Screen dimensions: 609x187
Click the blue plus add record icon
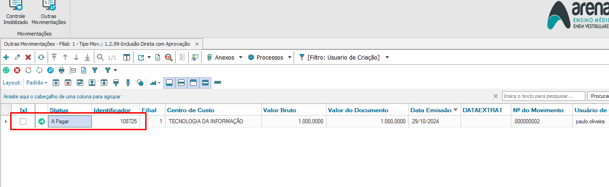[x=6, y=57]
